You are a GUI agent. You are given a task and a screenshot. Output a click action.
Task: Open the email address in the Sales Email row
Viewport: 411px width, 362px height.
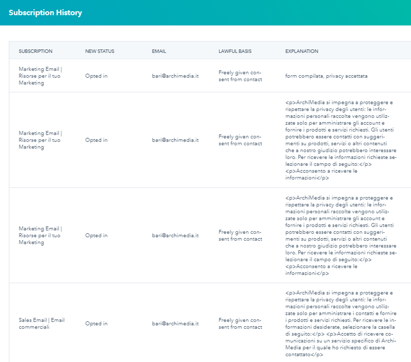(x=175, y=323)
